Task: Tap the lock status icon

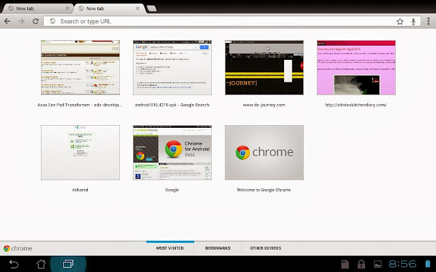Action: tap(361, 264)
